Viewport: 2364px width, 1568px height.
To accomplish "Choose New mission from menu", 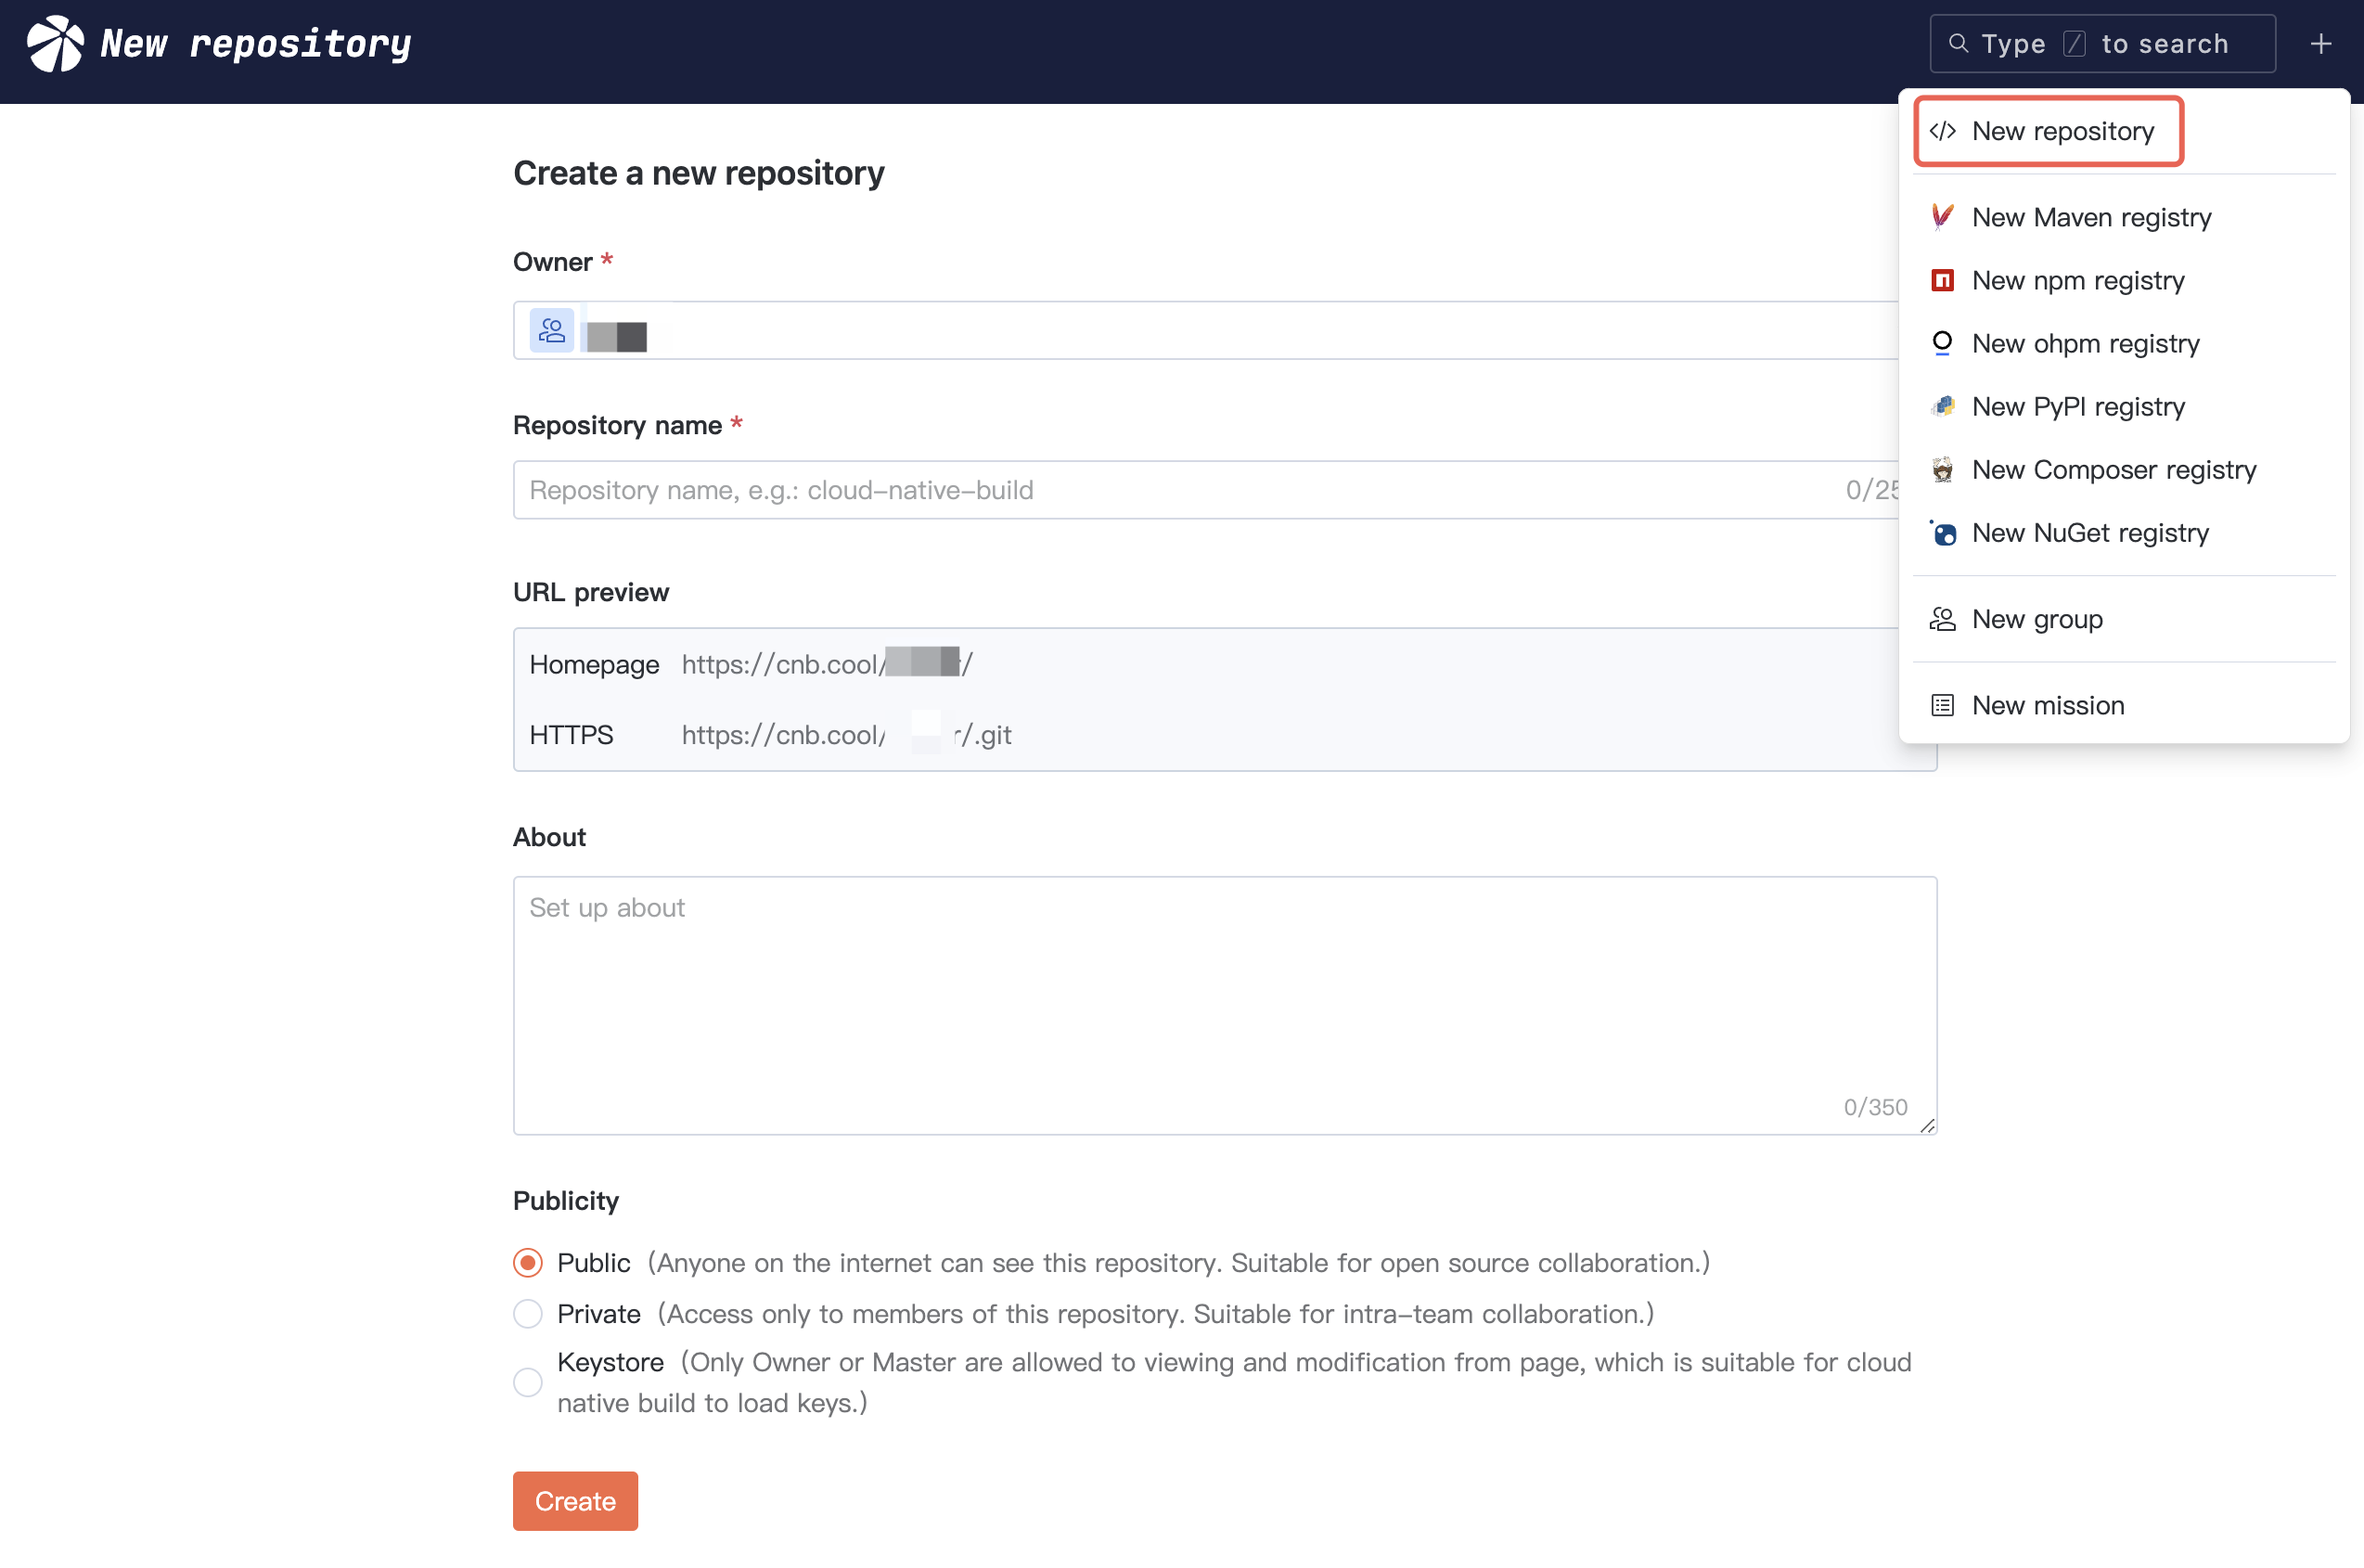I will point(2047,705).
